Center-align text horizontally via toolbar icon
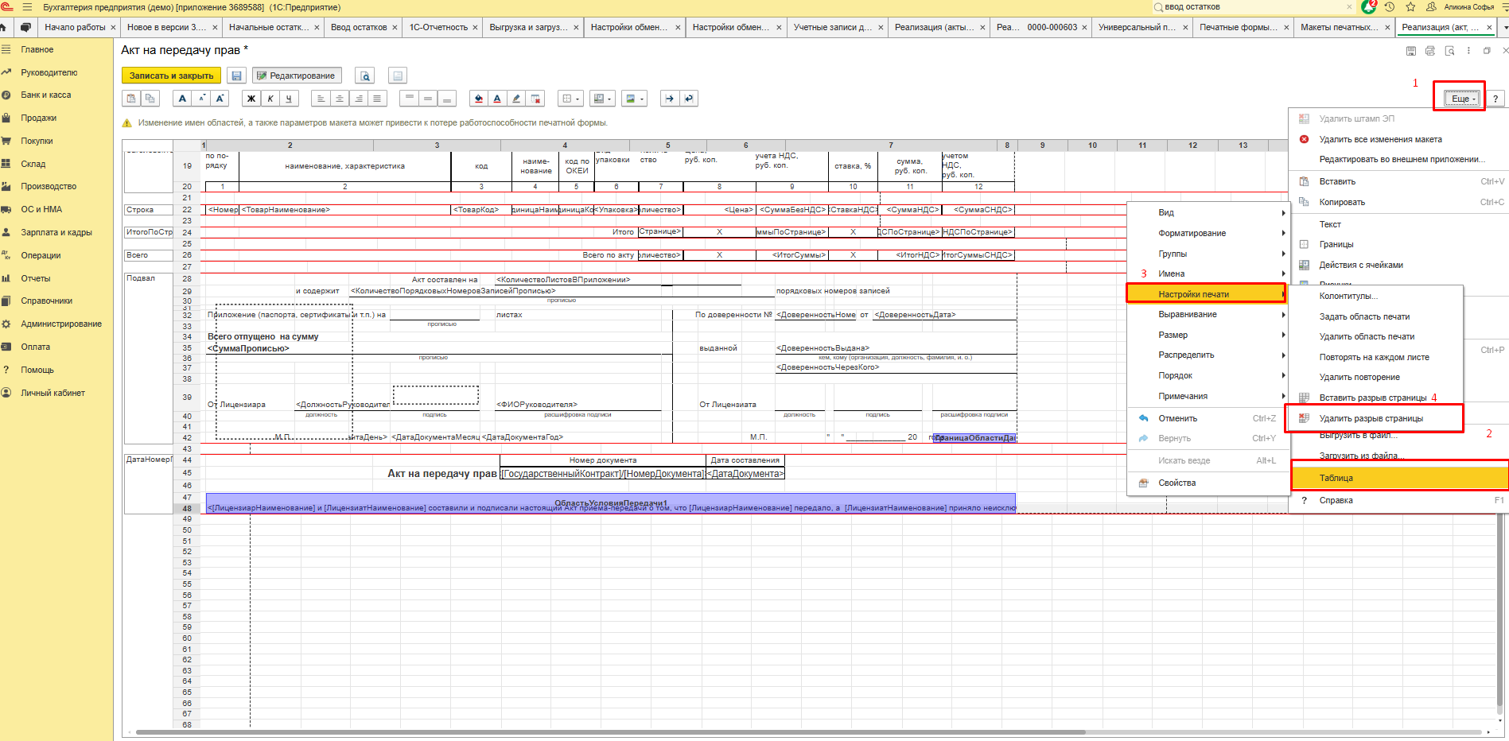The width and height of the screenshot is (1509, 741). pyautogui.click(x=340, y=99)
